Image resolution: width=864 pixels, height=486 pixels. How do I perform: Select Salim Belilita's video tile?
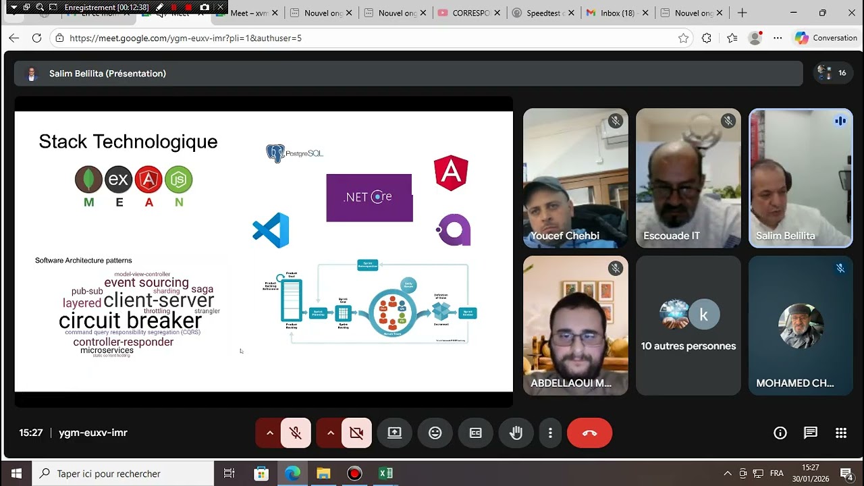[x=801, y=178]
